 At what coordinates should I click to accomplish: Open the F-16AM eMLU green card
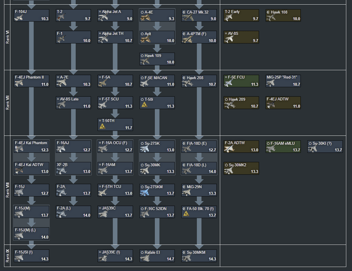pyautogui.click(x=283, y=146)
